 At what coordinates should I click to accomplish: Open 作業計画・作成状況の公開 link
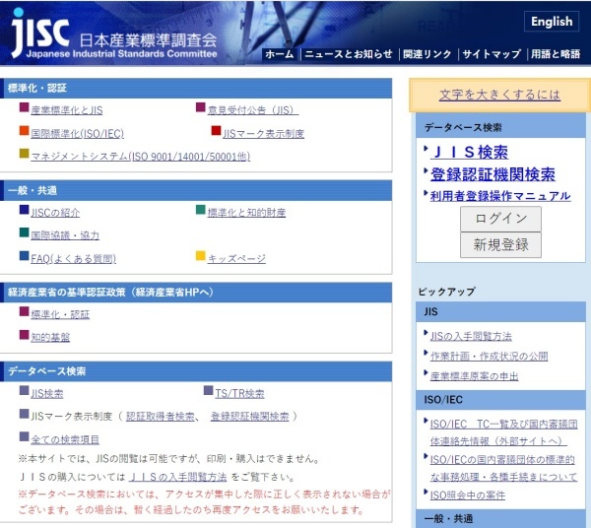tap(489, 357)
